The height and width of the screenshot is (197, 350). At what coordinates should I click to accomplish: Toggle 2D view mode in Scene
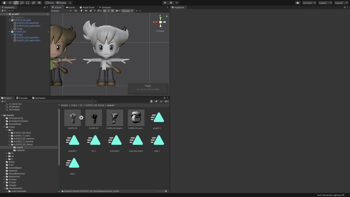point(75,11)
